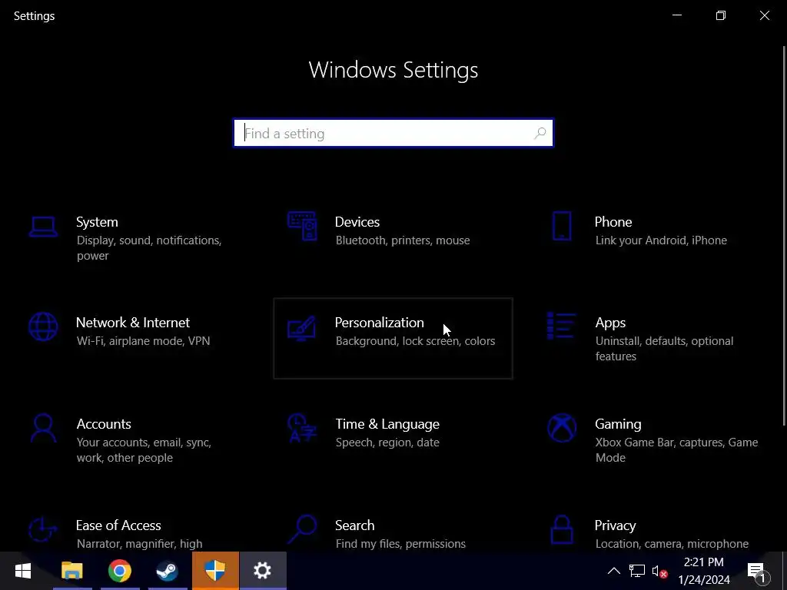Click 'Uninstall, defaults, optional features' text

664,349
